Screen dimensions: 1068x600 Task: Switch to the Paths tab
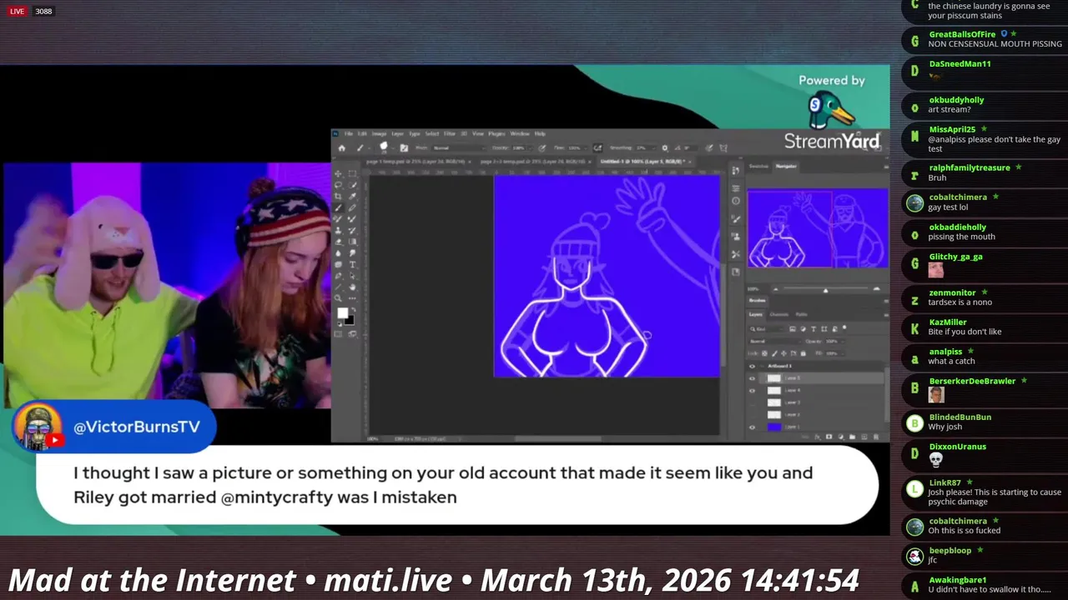click(801, 315)
